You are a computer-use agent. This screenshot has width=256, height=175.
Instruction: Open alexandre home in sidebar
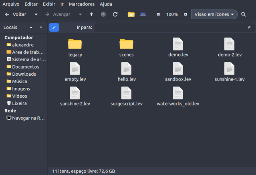coord(20,45)
